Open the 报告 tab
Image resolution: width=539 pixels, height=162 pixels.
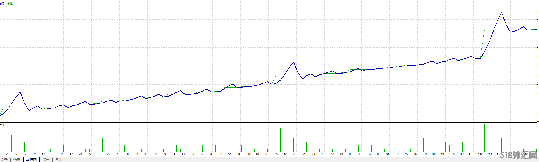[x=46, y=160]
